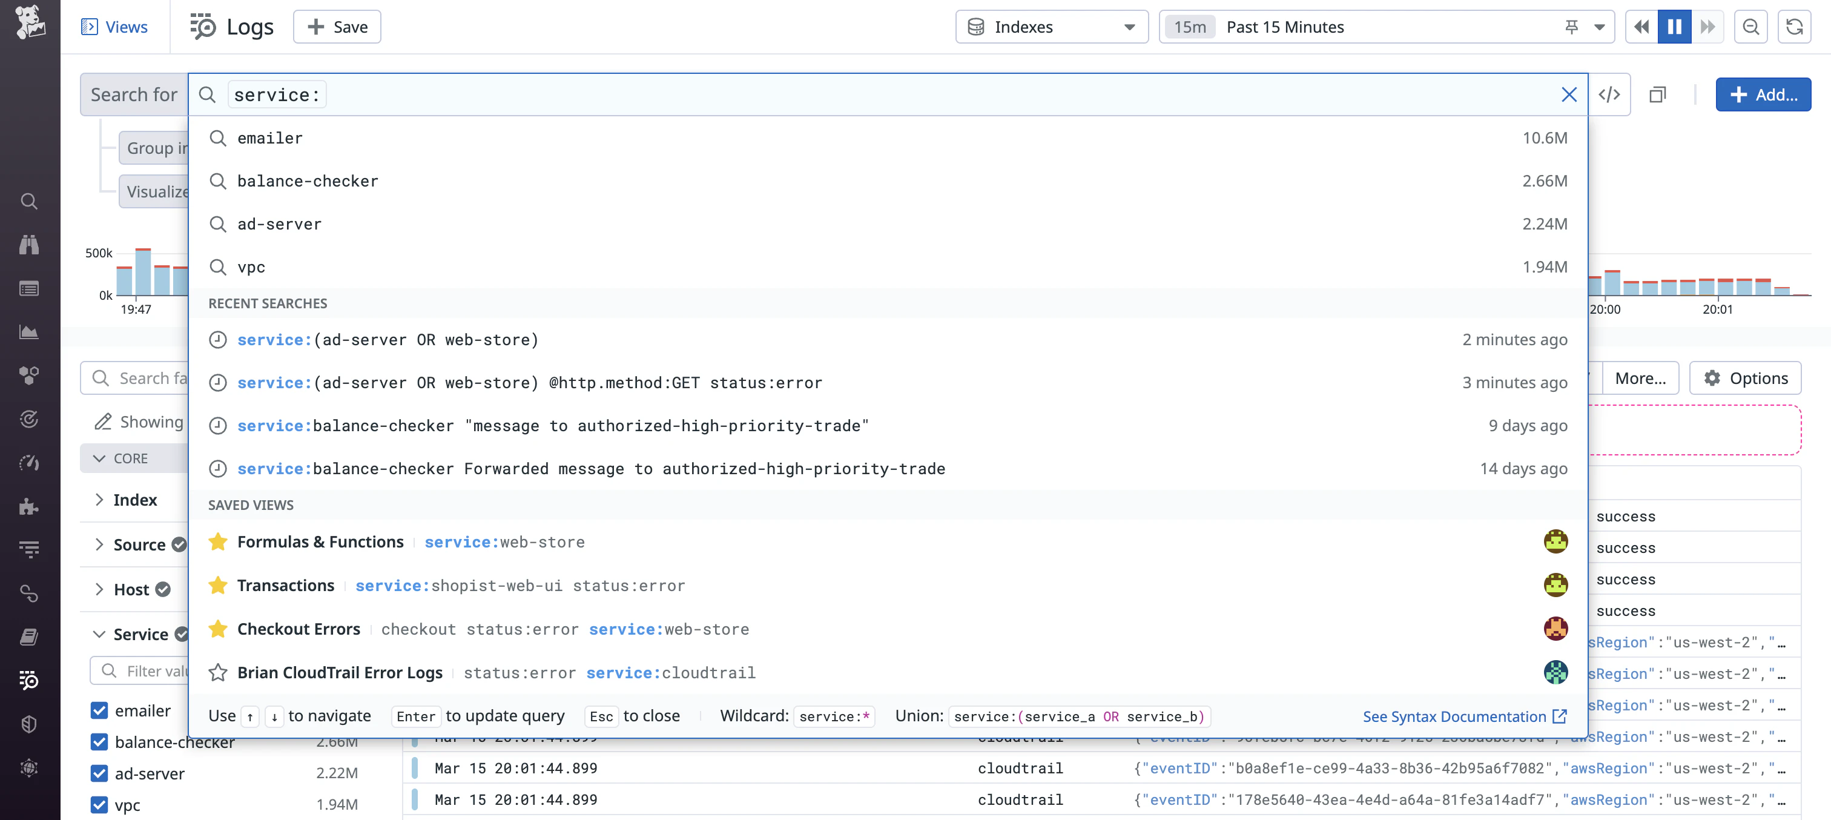Viewport: 1831px width, 820px height.
Task: Open the APM gauge sidebar icon
Action: [29, 463]
